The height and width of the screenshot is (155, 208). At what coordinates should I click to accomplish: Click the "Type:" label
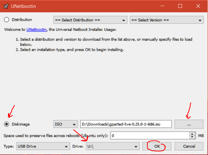tap(9, 146)
